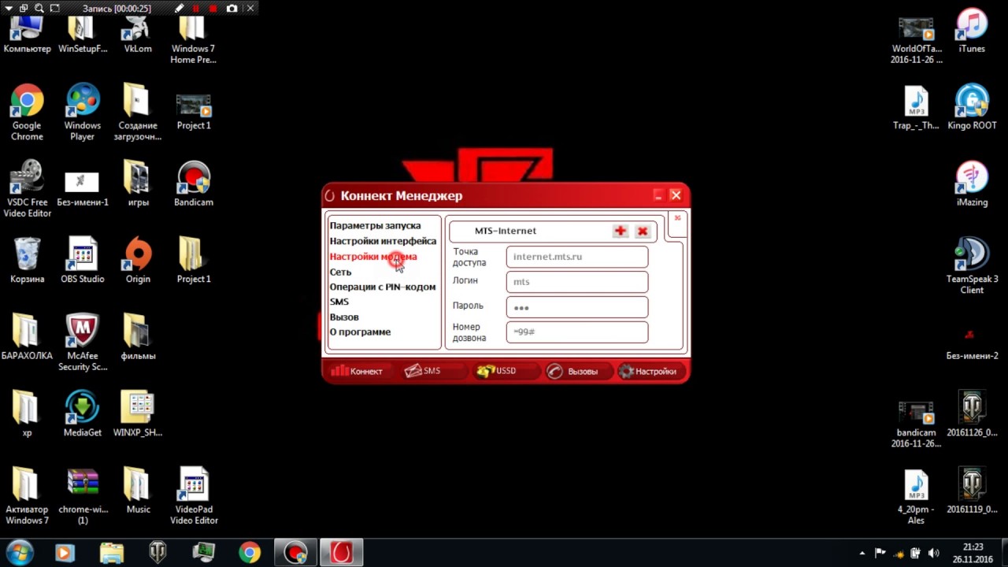Select the OBS Studio desktop icon

(x=82, y=261)
